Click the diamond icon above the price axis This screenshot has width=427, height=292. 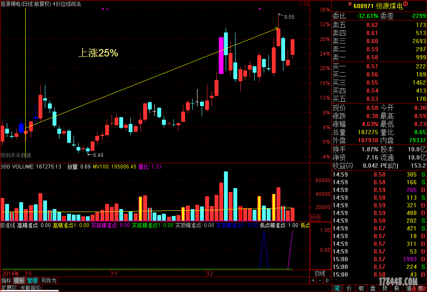[301, 4]
